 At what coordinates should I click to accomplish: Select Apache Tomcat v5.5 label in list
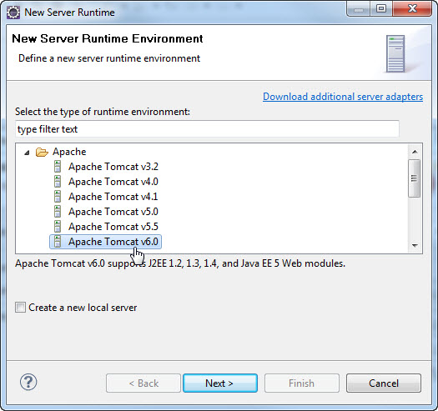[x=113, y=227]
